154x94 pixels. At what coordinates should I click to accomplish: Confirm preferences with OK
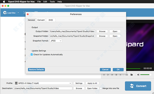118,70
